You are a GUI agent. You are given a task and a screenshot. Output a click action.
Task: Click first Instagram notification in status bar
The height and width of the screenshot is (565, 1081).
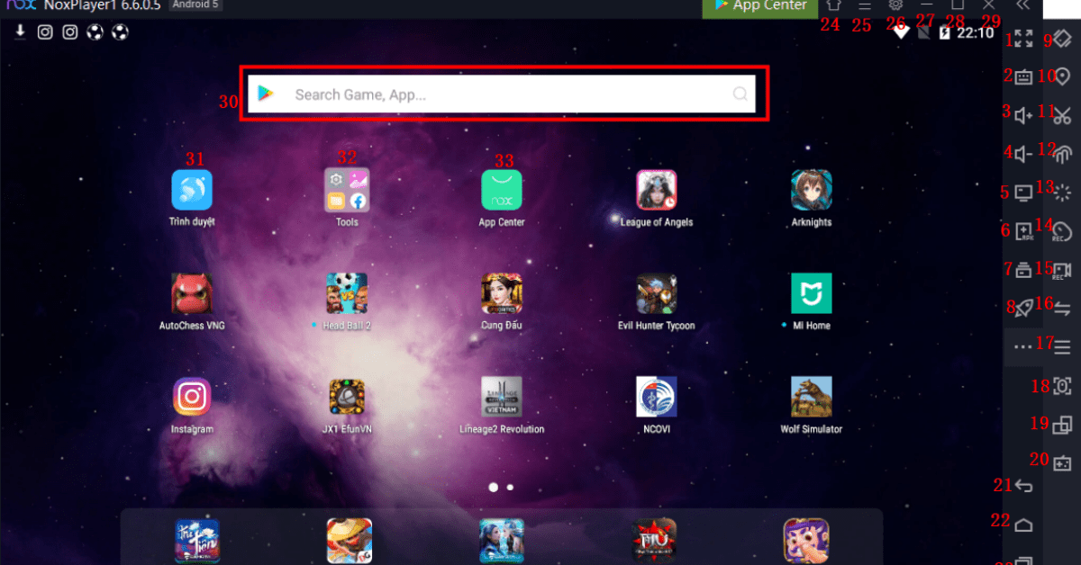(45, 32)
